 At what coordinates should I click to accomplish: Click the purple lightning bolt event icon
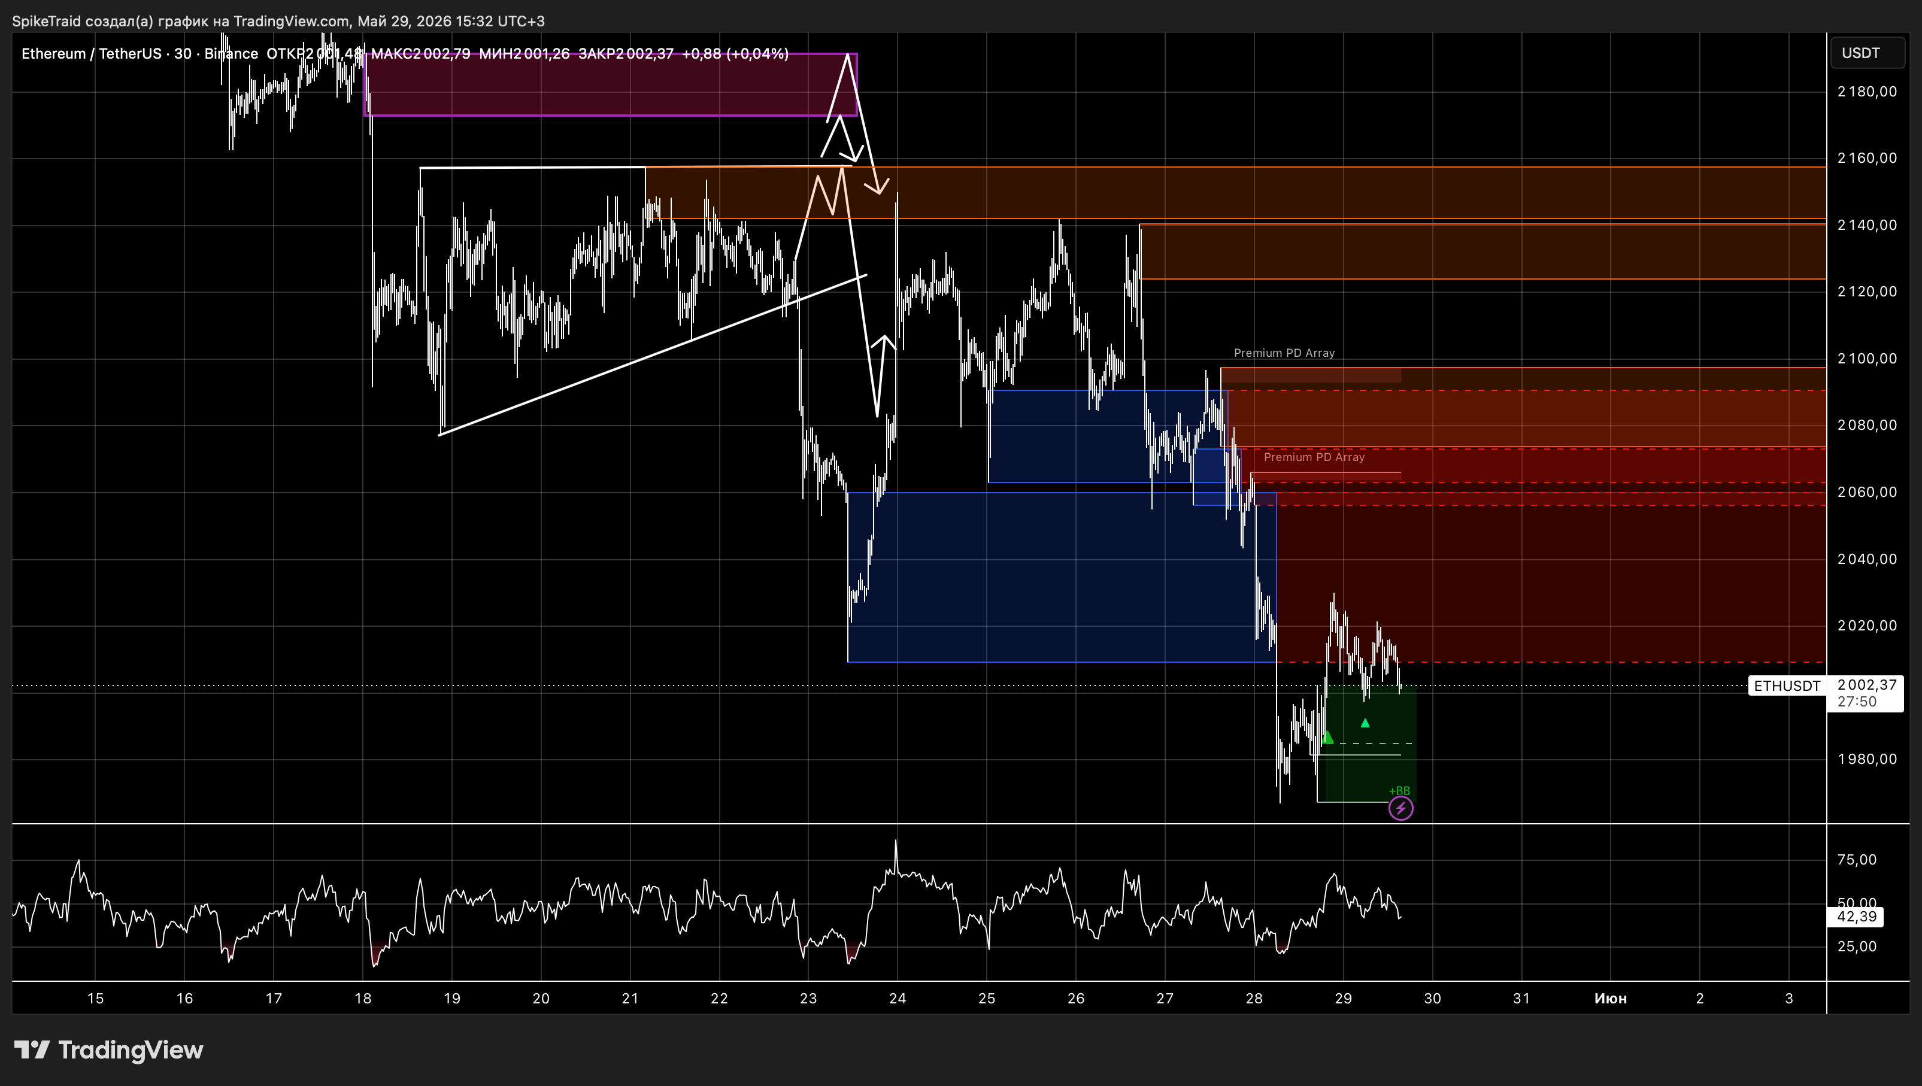click(x=1400, y=808)
